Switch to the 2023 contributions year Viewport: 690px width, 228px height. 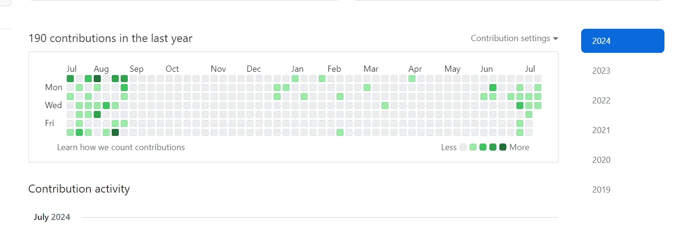601,71
